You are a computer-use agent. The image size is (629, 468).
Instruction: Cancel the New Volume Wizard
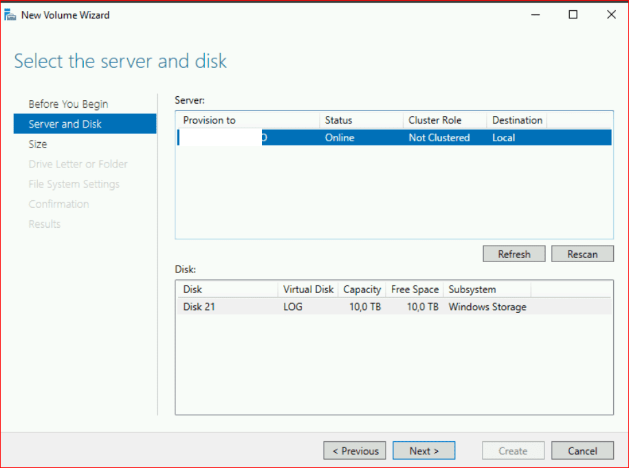click(582, 451)
